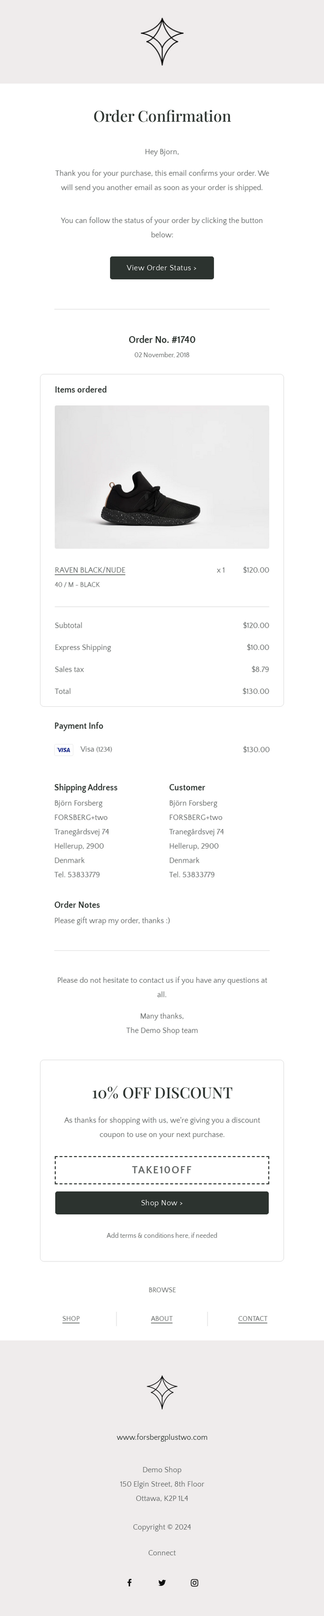Click the Shop Now button
The width and height of the screenshot is (324, 1616).
162,1203
